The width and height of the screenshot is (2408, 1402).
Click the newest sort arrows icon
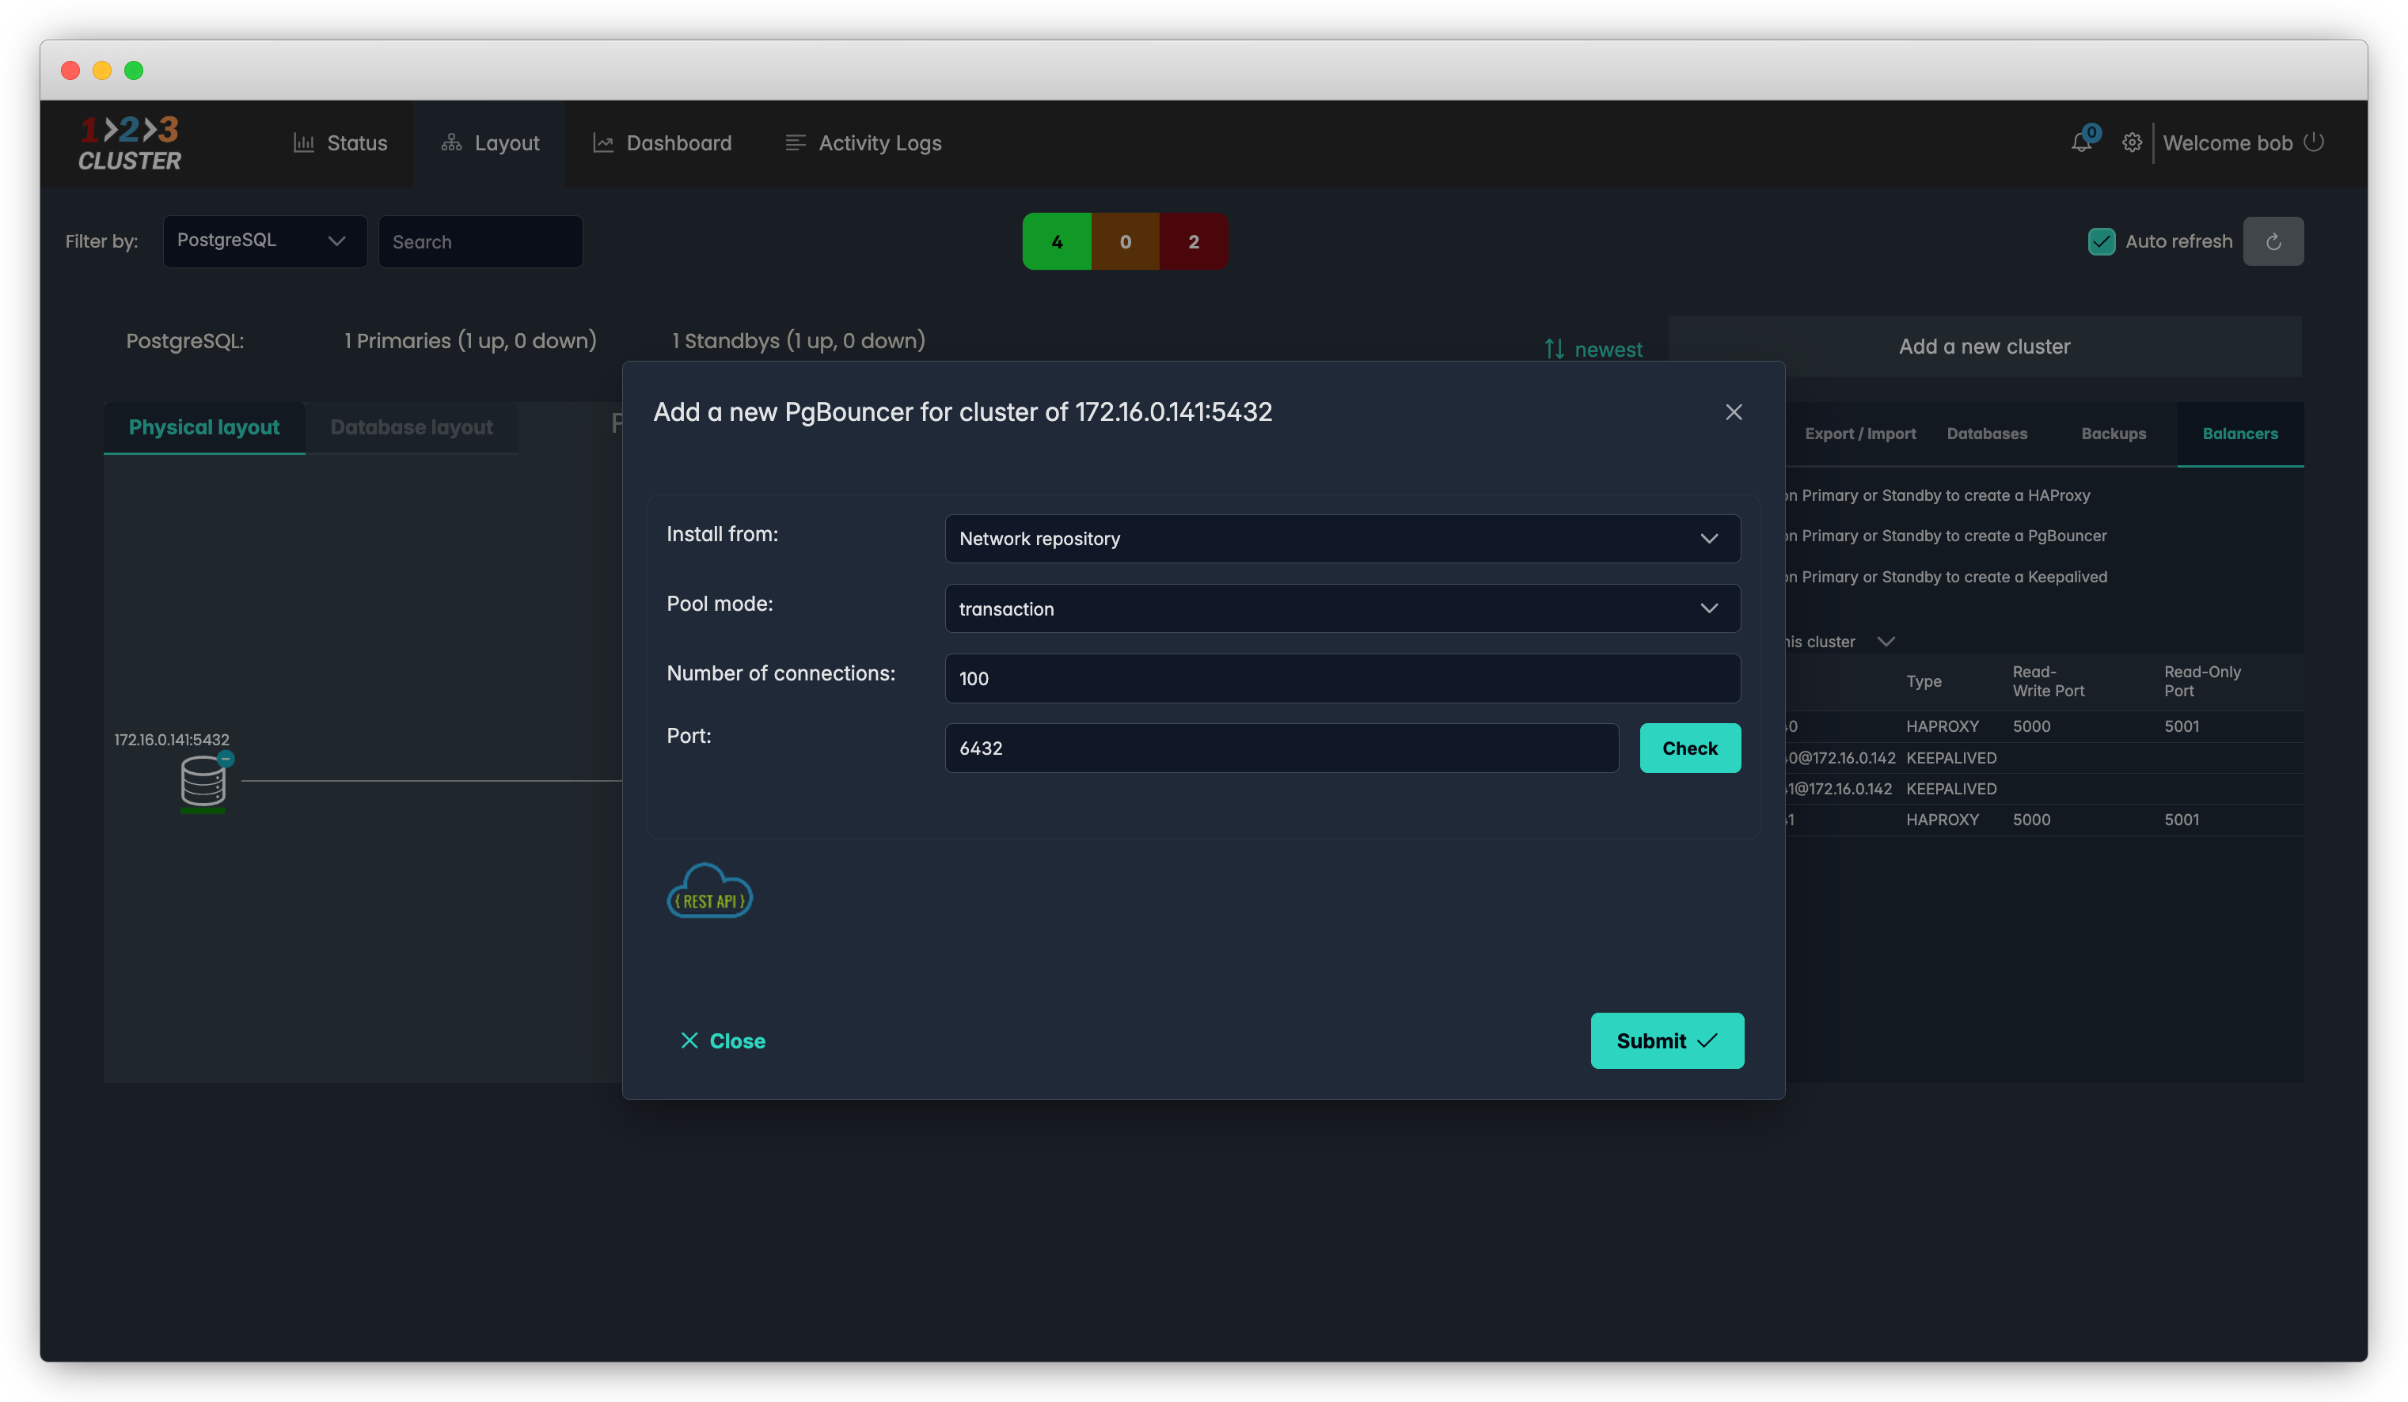[1555, 350]
